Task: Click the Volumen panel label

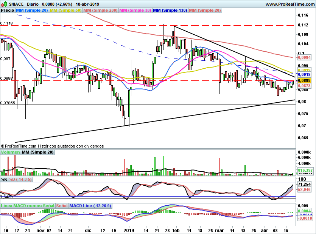Action: click(10, 152)
